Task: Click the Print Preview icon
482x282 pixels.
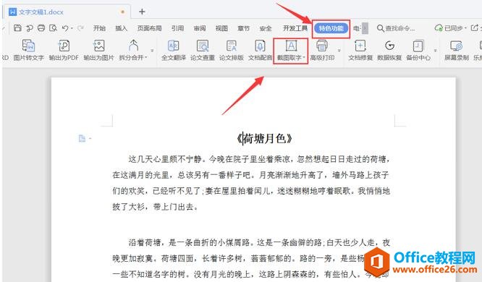Action: (x=53, y=28)
